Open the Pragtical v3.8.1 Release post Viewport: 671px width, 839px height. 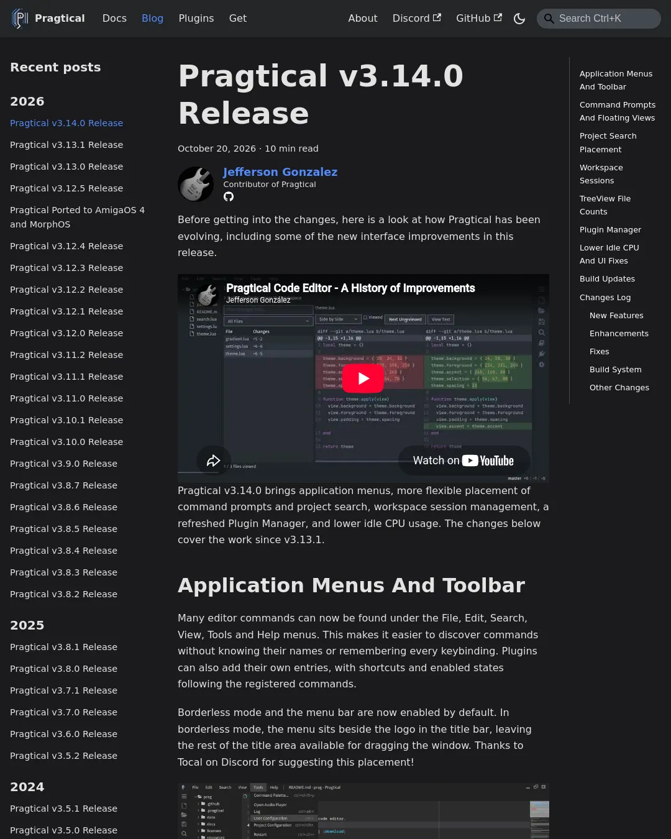coord(63,647)
